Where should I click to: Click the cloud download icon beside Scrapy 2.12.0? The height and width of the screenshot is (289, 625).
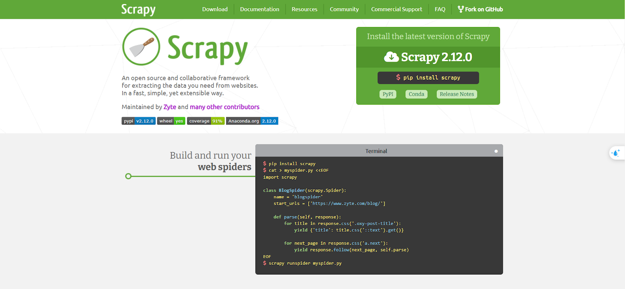(x=391, y=57)
